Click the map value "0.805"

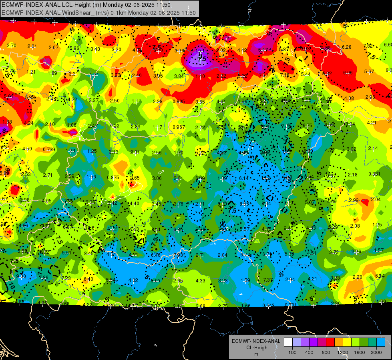(x=179, y=102)
